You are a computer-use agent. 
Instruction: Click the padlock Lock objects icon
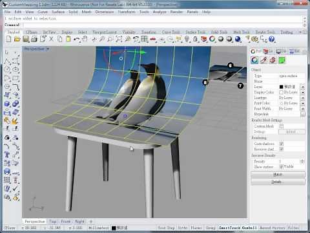pos(195,39)
